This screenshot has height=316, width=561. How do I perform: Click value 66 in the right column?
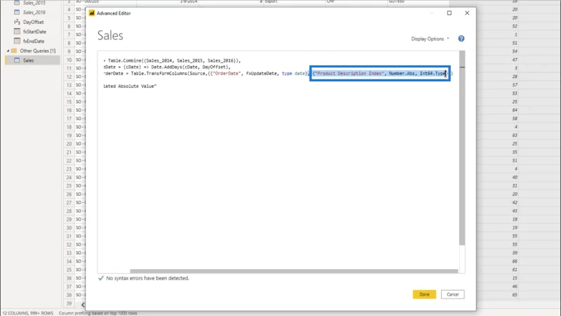pos(515,261)
